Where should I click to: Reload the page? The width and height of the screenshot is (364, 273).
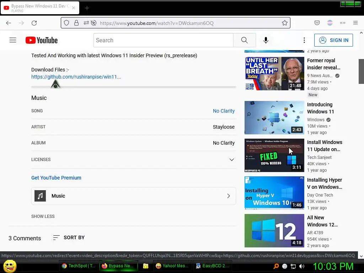pyautogui.click(x=34, y=23)
